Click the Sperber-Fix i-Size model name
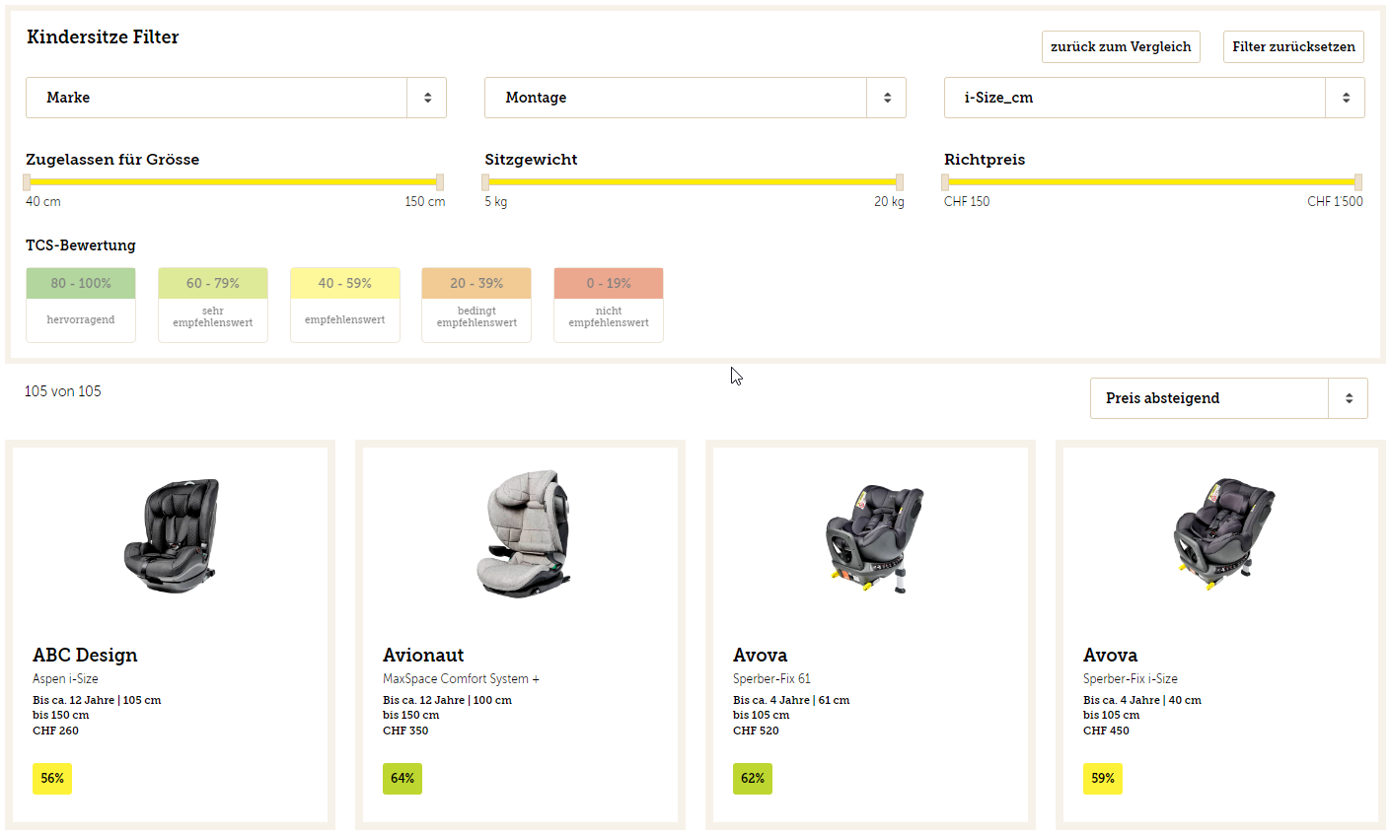This screenshot has width=1390, height=836. point(1131,679)
